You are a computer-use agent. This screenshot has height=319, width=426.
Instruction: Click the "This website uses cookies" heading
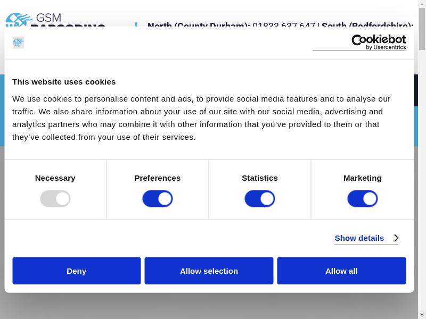point(64,81)
